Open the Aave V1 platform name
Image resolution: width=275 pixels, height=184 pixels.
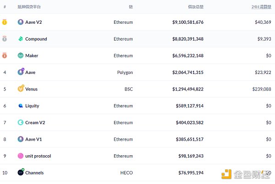point(33,139)
